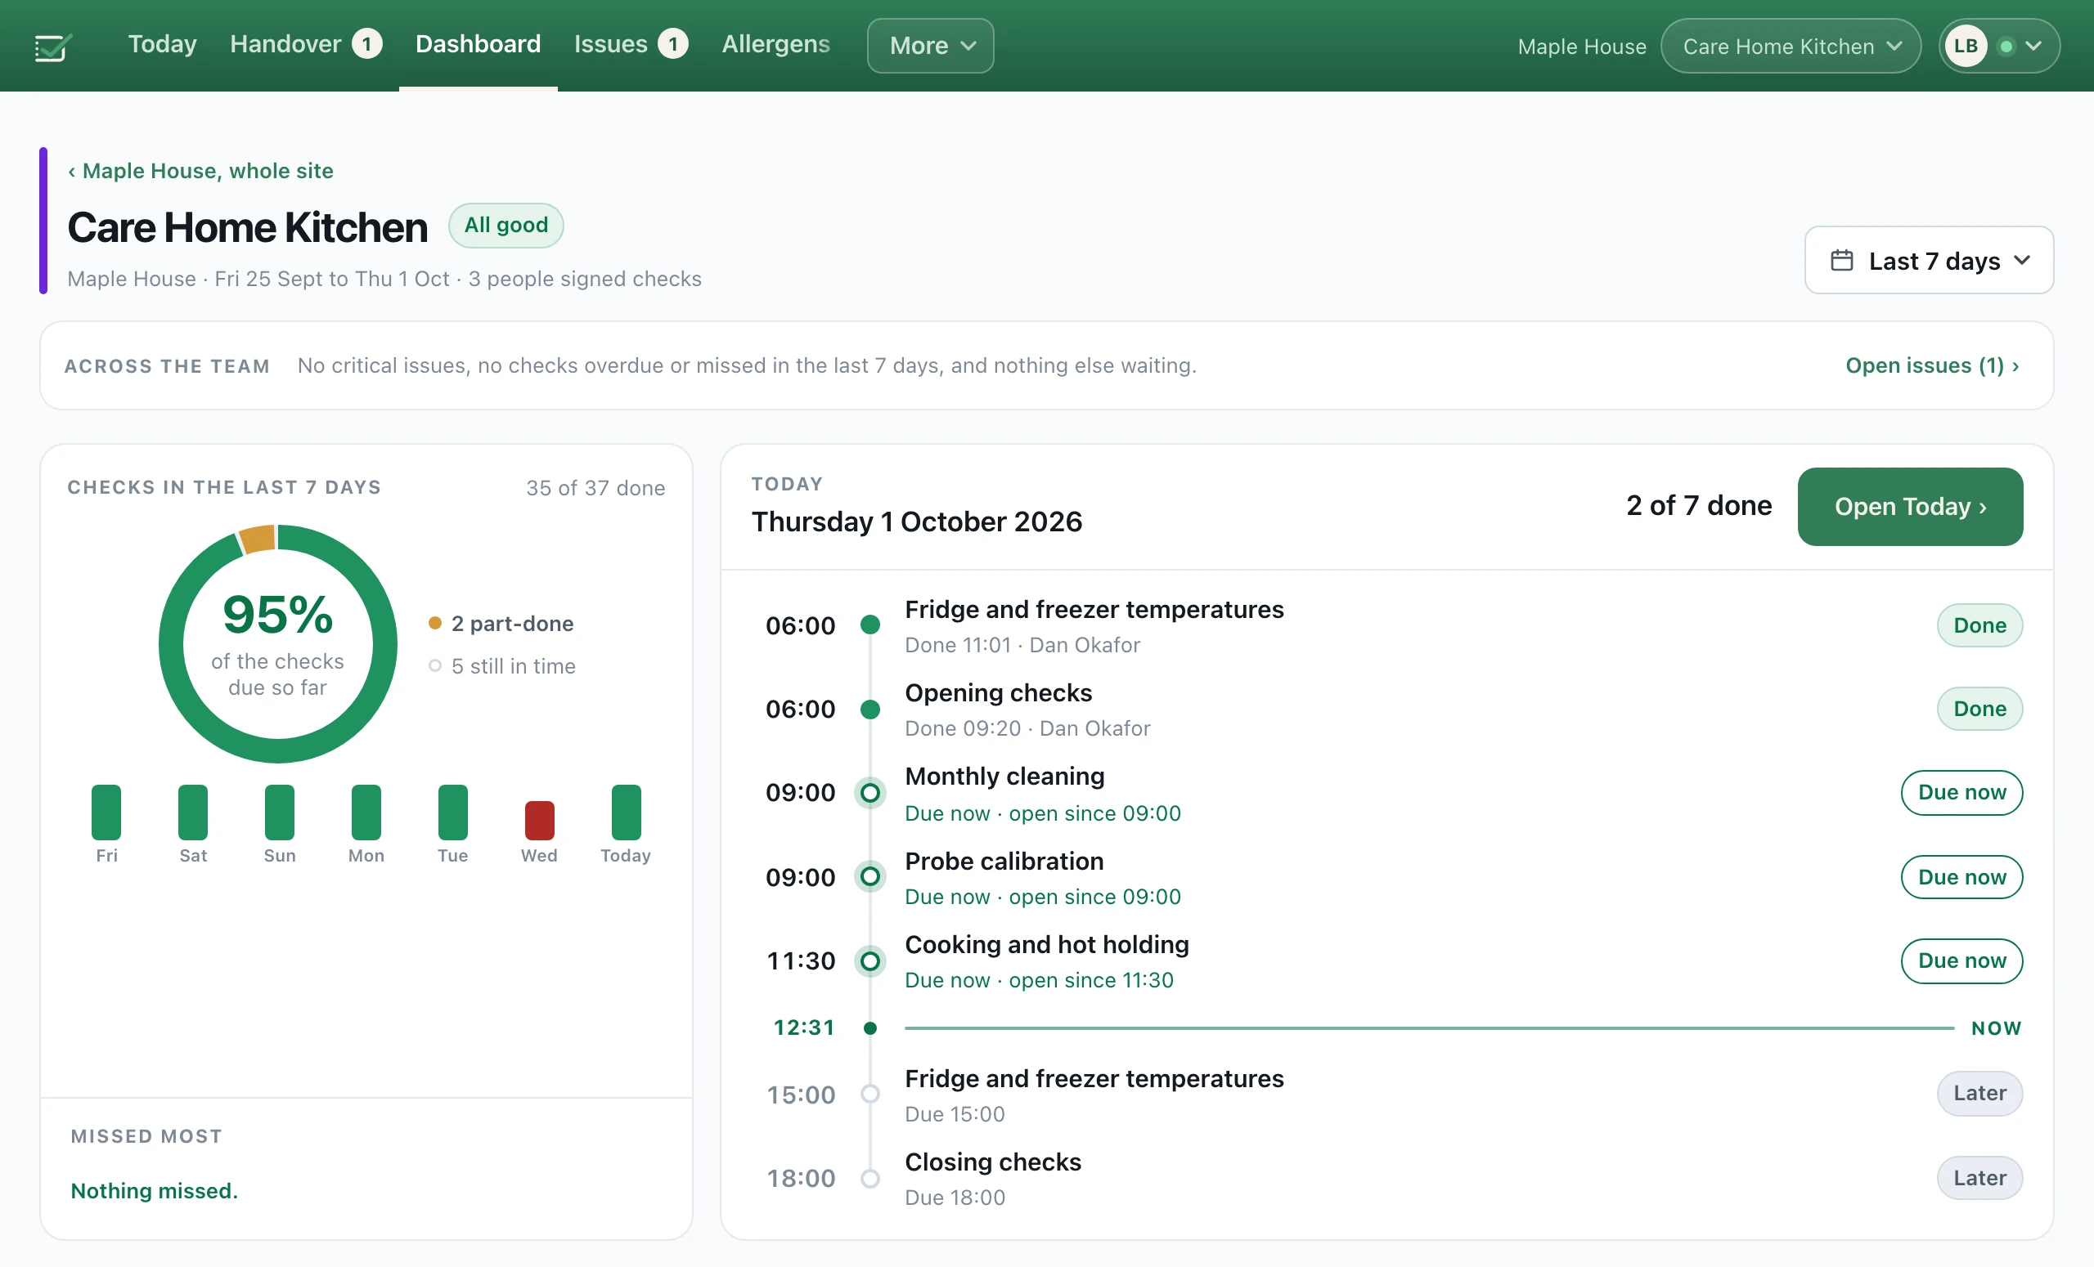Click Done badge for 06:00 Fridge and freezer temperatures
This screenshot has width=2094, height=1267.
click(x=1979, y=626)
